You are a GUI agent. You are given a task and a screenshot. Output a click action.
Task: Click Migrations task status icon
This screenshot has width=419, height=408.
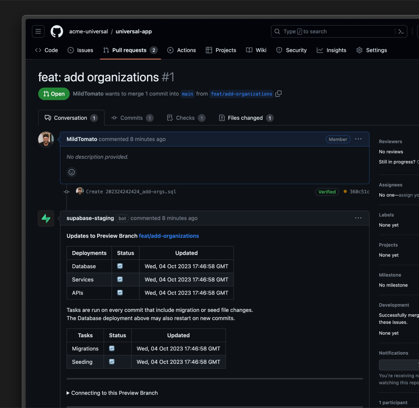pos(112,348)
